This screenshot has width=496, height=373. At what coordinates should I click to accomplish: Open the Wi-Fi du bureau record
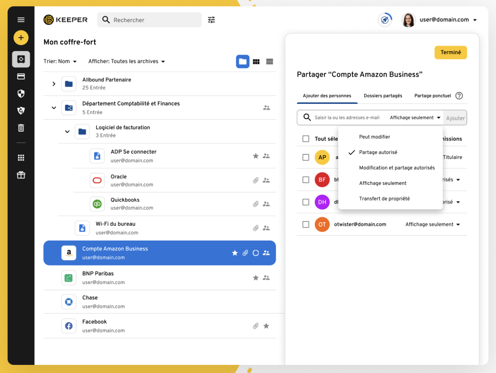pos(167,228)
